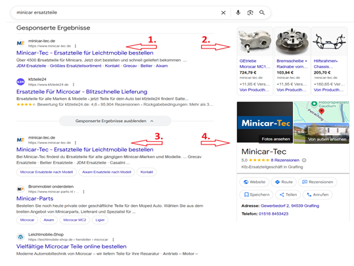
Task: Click the price 205,70 € of the Hilfsrahmen product
Action: pyautogui.click(x=322, y=73)
